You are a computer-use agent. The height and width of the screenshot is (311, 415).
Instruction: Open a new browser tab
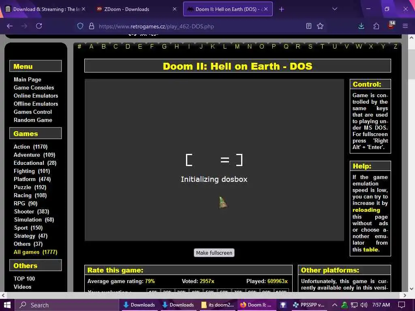click(x=281, y=9)
